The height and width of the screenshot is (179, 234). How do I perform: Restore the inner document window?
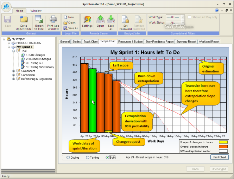coord(227,10)
